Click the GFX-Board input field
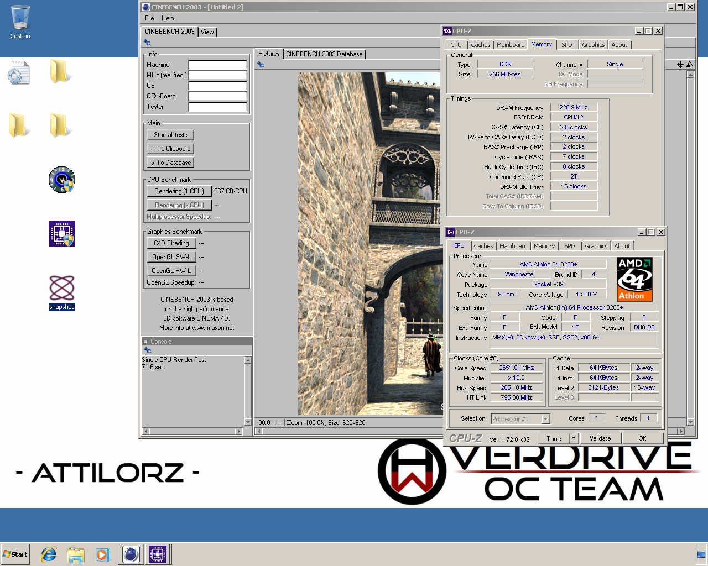 (x=218, y=96)
